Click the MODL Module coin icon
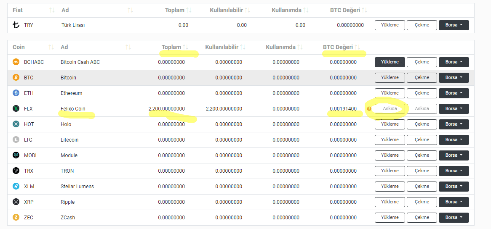 16,155
